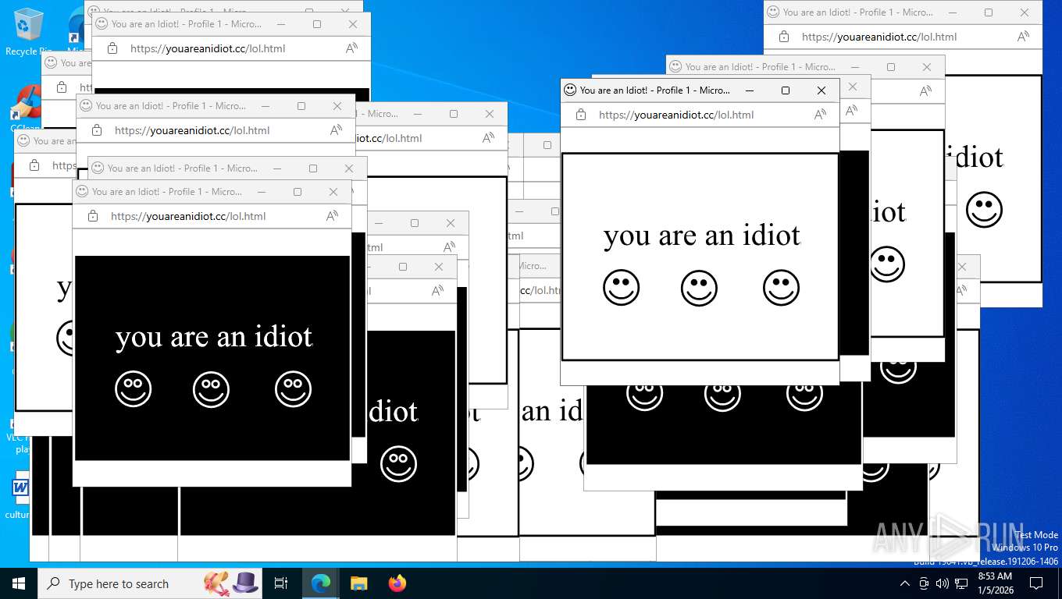
Task: Close the active dark-titled Edge window
Action: [x=821, y=90]
